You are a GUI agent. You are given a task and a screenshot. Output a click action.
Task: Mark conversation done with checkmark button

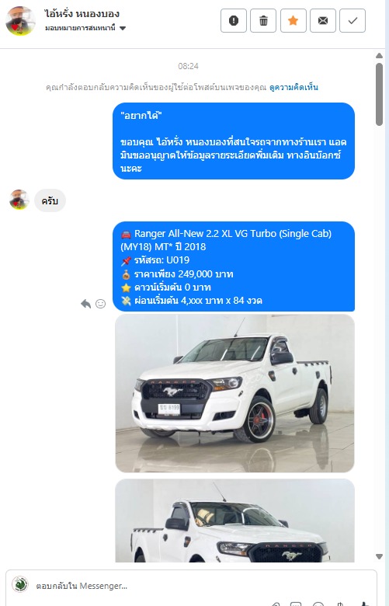(x=353, y=20)
